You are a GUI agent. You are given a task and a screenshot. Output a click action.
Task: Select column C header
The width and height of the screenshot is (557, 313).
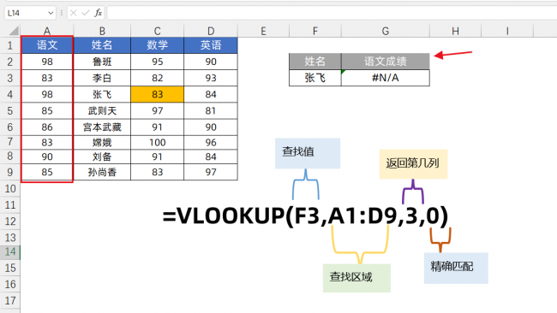point(158,31)
